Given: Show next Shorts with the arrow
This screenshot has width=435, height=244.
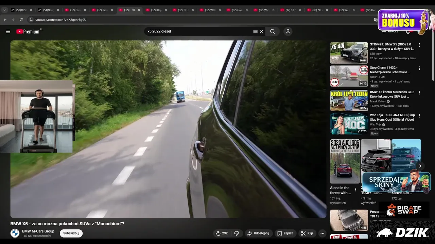Looking at the screenshot, I should [x=420, y=166].
